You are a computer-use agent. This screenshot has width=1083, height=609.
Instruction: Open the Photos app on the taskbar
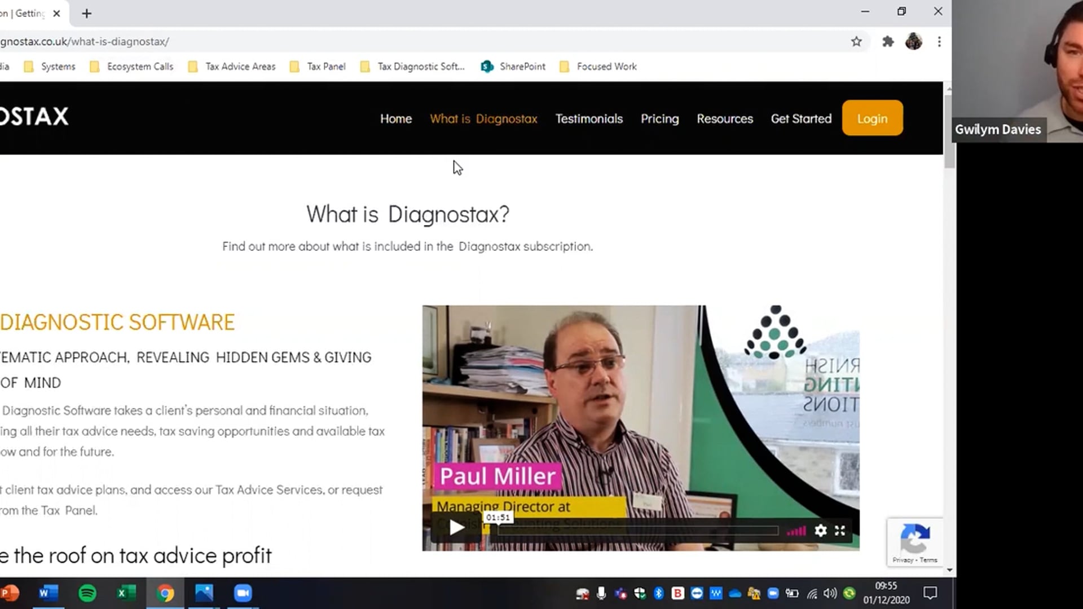[204, 593]
